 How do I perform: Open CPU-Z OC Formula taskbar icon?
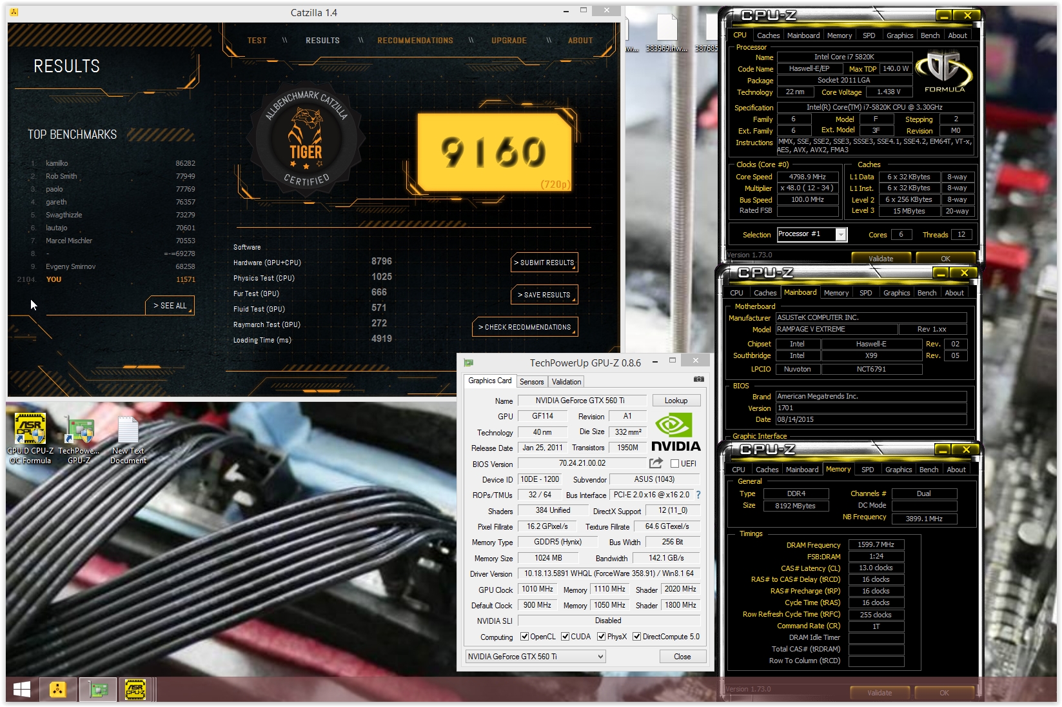pos(135,690)
